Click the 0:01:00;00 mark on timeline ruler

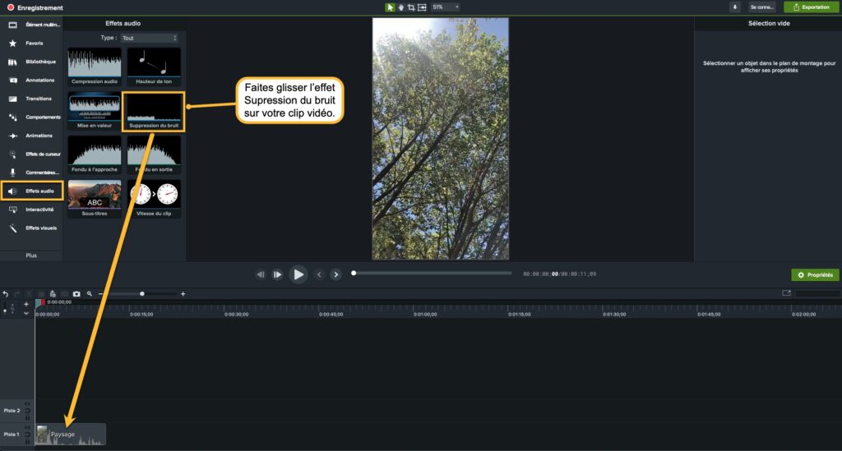click(x=425, y=315)
